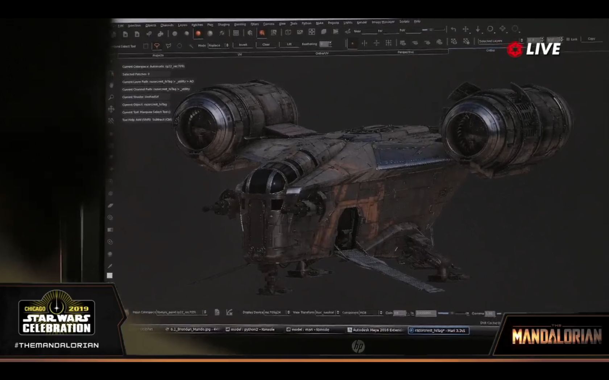The height and width of the screenshot is (380, 609).
Task: Toggle the no-mirror dot button
Action: coord(352,43)
